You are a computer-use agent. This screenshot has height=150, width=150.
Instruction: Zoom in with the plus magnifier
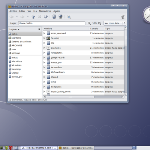[100, 23]
